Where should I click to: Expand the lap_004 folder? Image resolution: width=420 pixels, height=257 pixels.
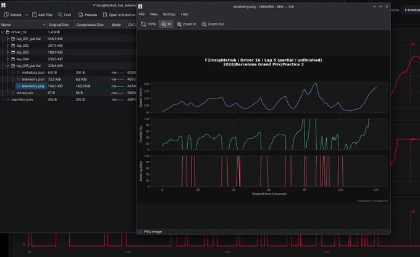[7, 59]
